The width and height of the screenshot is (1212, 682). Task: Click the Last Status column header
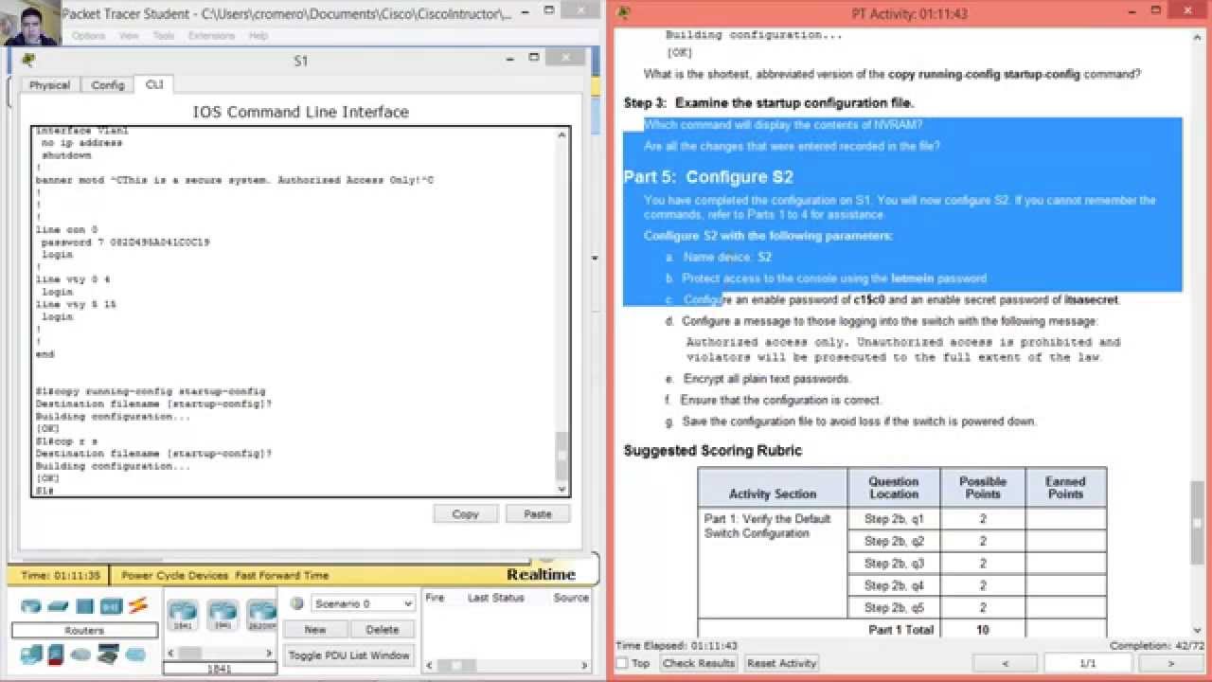496,598
